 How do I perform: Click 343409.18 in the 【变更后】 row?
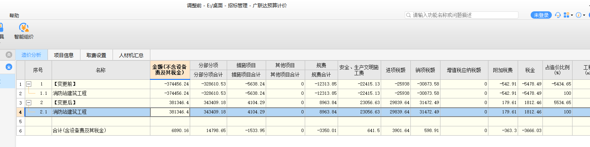[208, 103]
